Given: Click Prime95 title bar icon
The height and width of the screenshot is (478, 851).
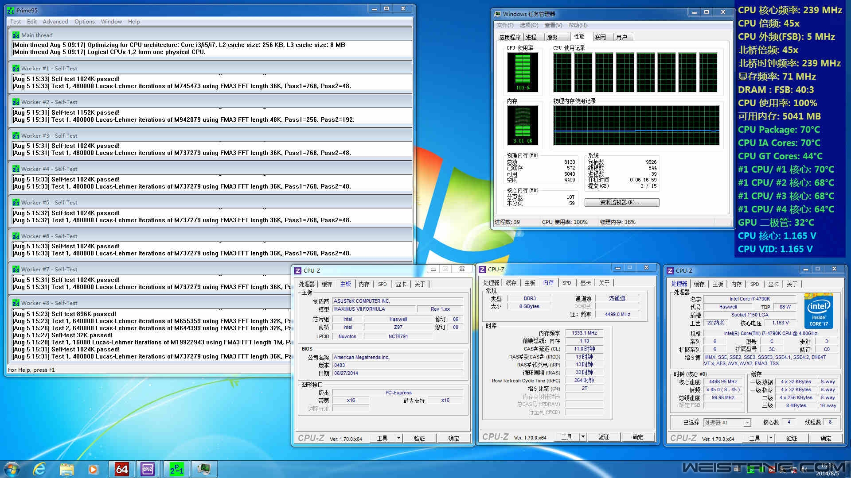Looking at the screenshot, I should point(11,10).
